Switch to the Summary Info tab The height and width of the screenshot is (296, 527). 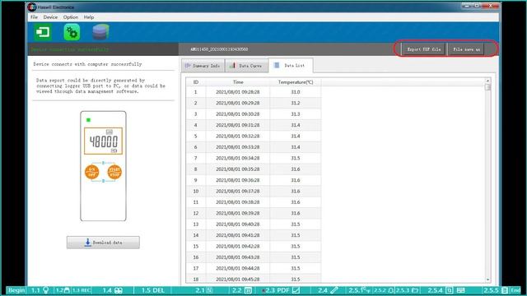click(203, 66)
